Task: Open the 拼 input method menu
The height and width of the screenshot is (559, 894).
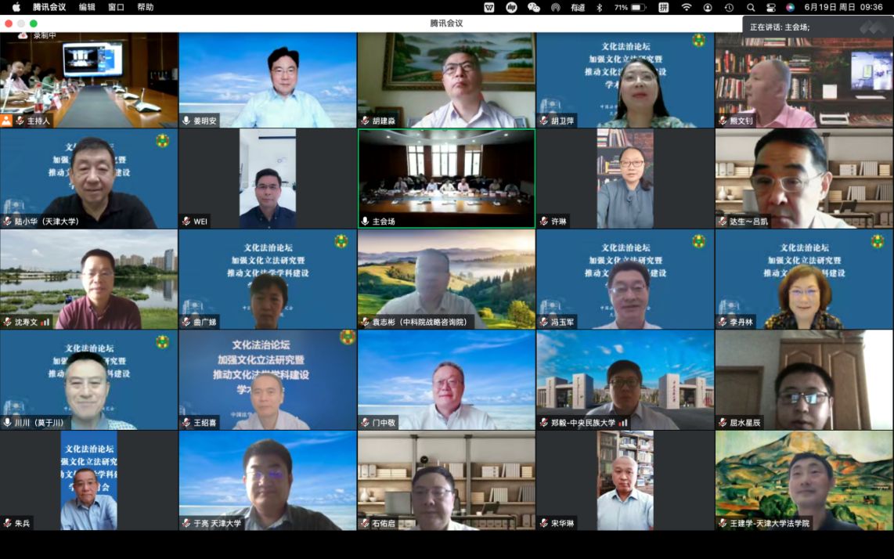Action: pos(664,7)
